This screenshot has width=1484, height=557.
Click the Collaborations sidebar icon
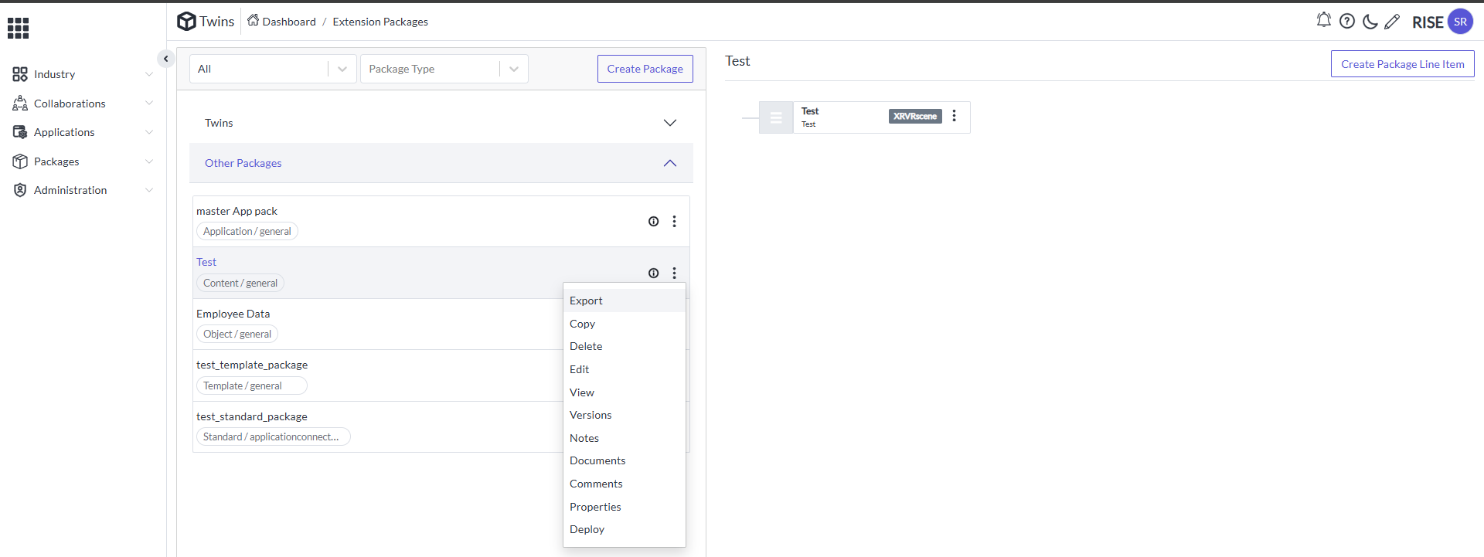pyautogui.click(x=20, y=104)
